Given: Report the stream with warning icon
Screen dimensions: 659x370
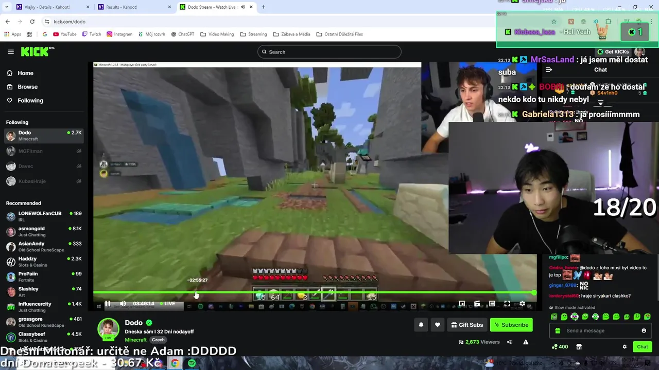Looking at the screenshot, I should (x=526, y=342).
